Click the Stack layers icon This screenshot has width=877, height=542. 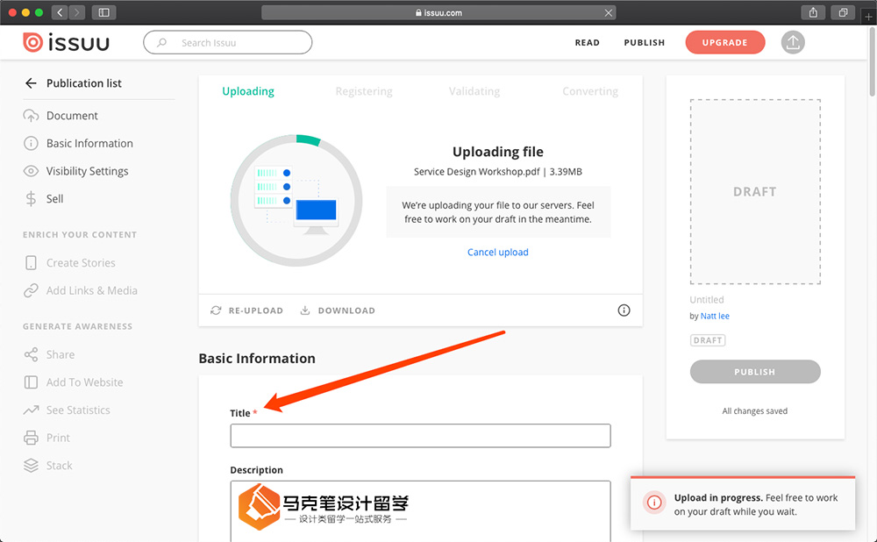click(31, 466)
